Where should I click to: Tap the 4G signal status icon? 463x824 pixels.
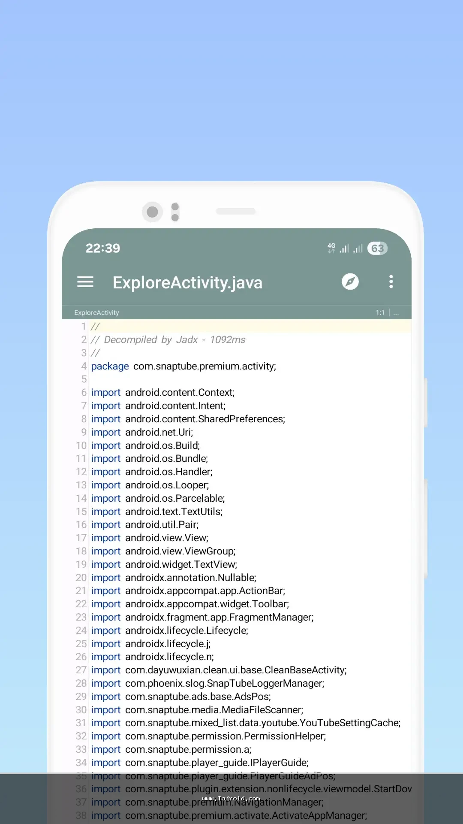pos(331,248)
